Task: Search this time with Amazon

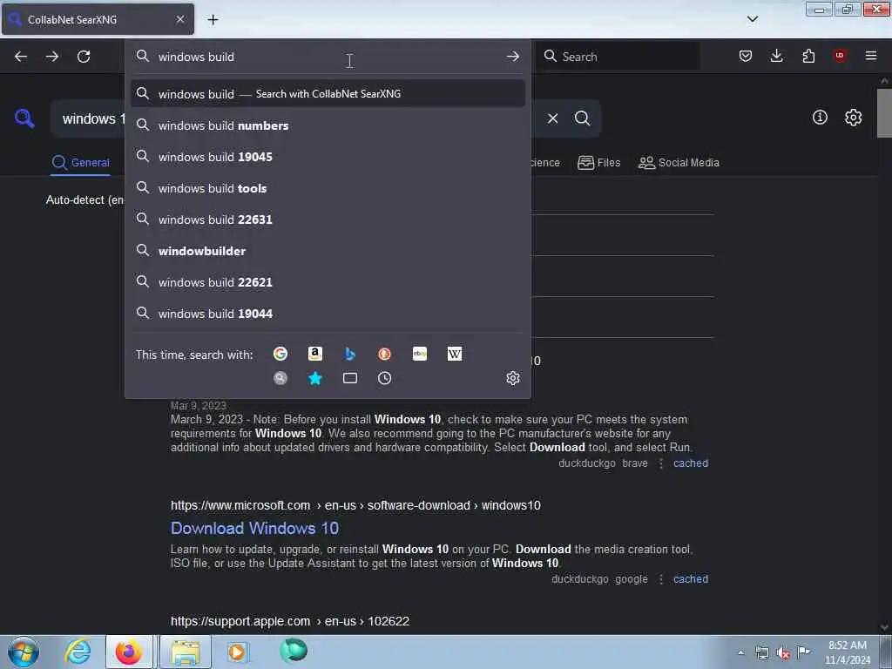Action: [x=315, y=354]
